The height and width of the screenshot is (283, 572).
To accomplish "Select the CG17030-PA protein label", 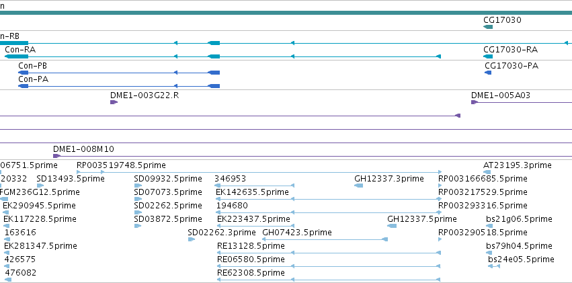I will pos(512,66).
